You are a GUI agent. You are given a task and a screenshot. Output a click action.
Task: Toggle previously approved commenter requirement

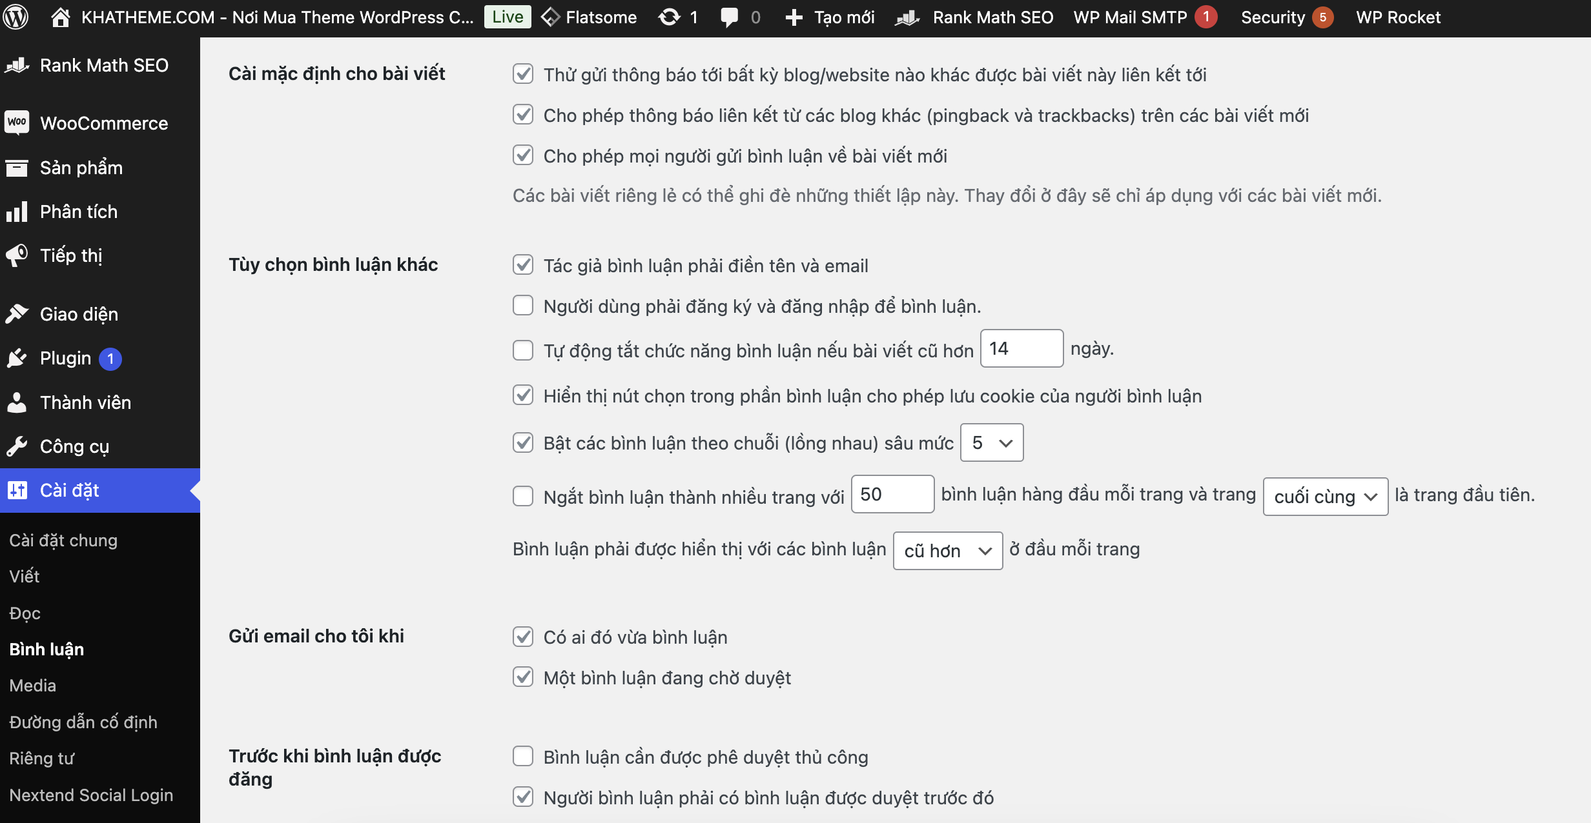[523, 797]
